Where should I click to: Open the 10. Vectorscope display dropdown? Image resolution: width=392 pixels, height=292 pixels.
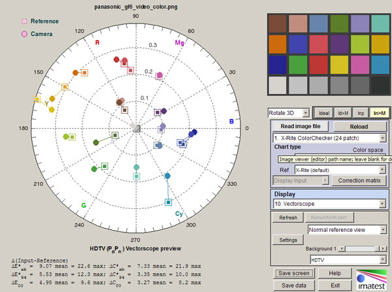(x=329, y=204)
